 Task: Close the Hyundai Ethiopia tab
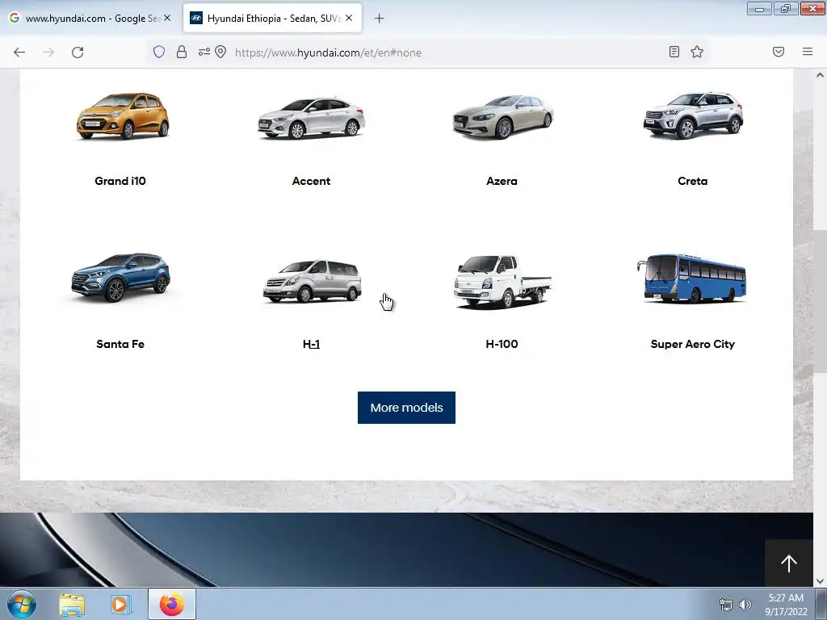click(x=349, y=18)
